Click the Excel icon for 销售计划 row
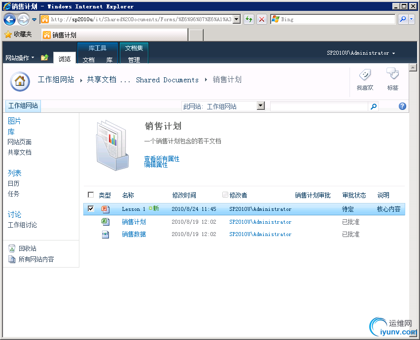Image resolution: width=420 pixels, height=340 pixels. tap(105, 222)
